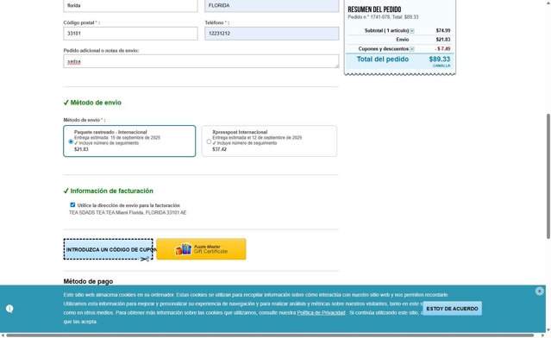Viewport: 551px width, 338px height.
Task: Focus the Código postal field
Action: (x=130, y=34)
